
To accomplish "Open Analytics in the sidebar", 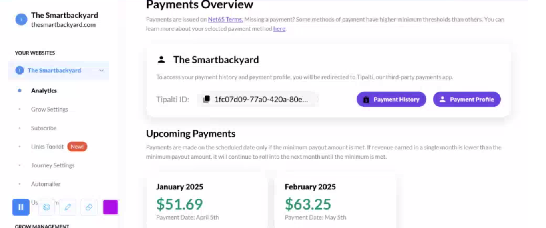I will click(44, 91).
